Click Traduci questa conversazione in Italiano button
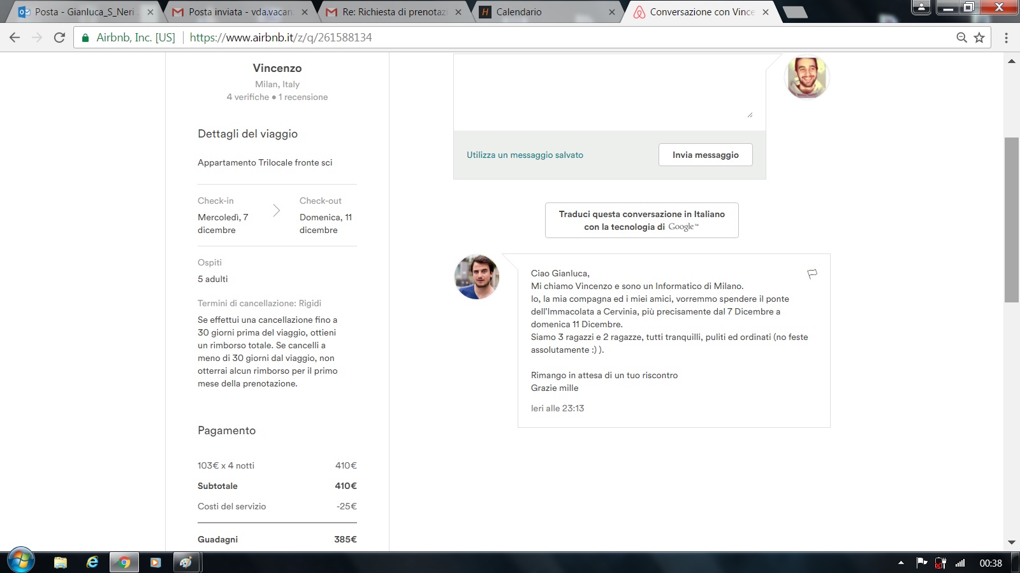Image resolution: width=1020 pixels, height=573 pixels. pyautogui.click(x=641, y=220)
